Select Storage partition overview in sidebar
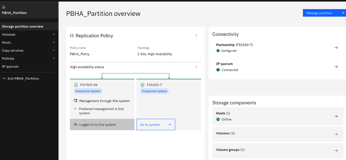This screenshot has width=346, height=160. 23,27
